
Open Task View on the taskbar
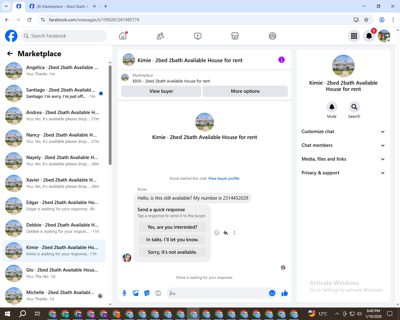(x=37, y=314)
